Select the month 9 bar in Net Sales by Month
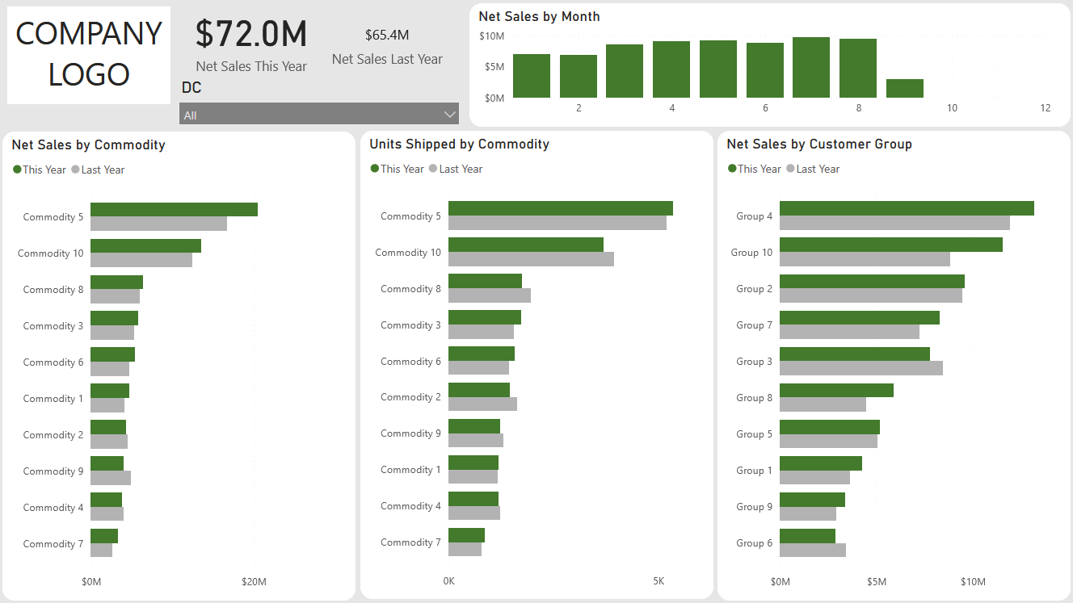The width and height of the screenshot is (1073, 603). (x=904, y=88)
